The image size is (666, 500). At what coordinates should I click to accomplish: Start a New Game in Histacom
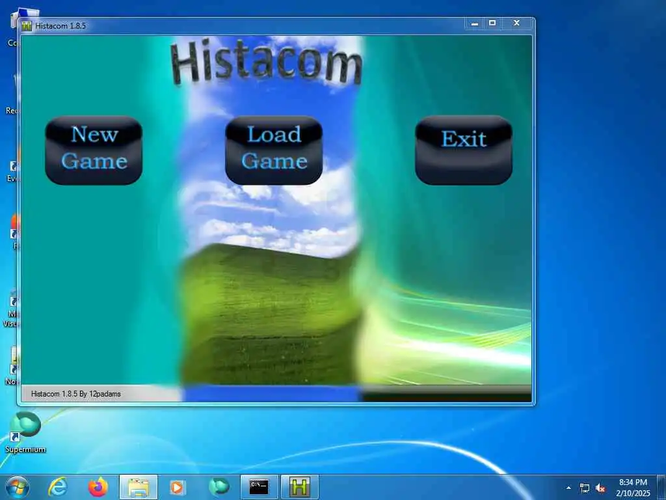coord(94,150)
